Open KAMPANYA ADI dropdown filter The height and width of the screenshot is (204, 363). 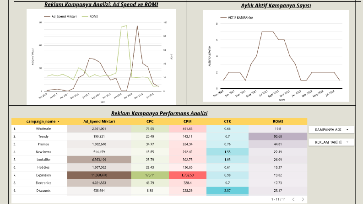pyautogui.click(x=331, y=129)
